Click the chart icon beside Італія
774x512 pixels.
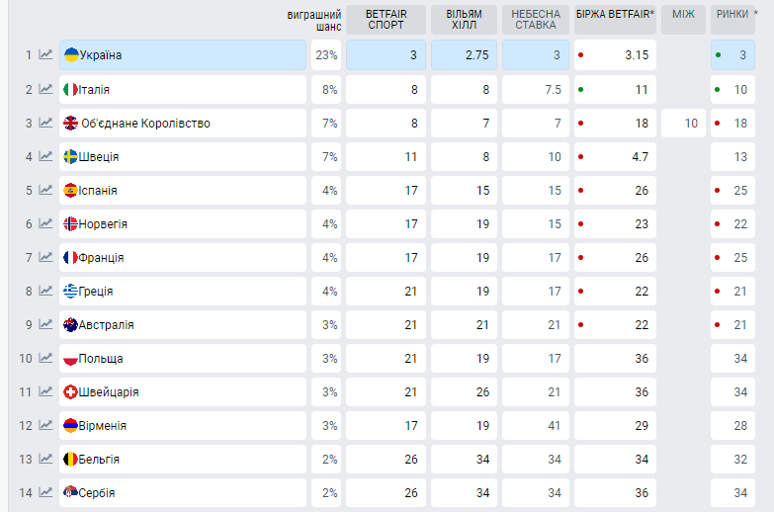click(x=45, y=90)
